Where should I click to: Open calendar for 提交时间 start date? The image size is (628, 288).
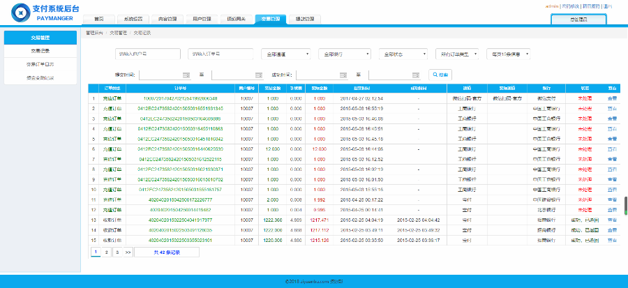tap(186, 75)
